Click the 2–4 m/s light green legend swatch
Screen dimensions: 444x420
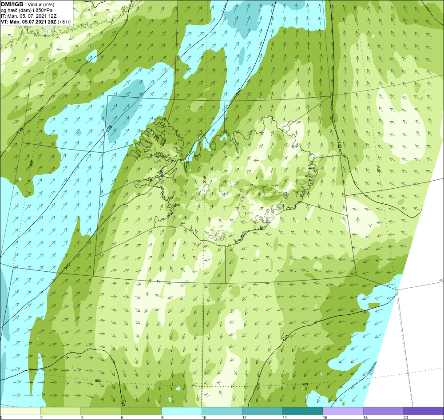60,411
